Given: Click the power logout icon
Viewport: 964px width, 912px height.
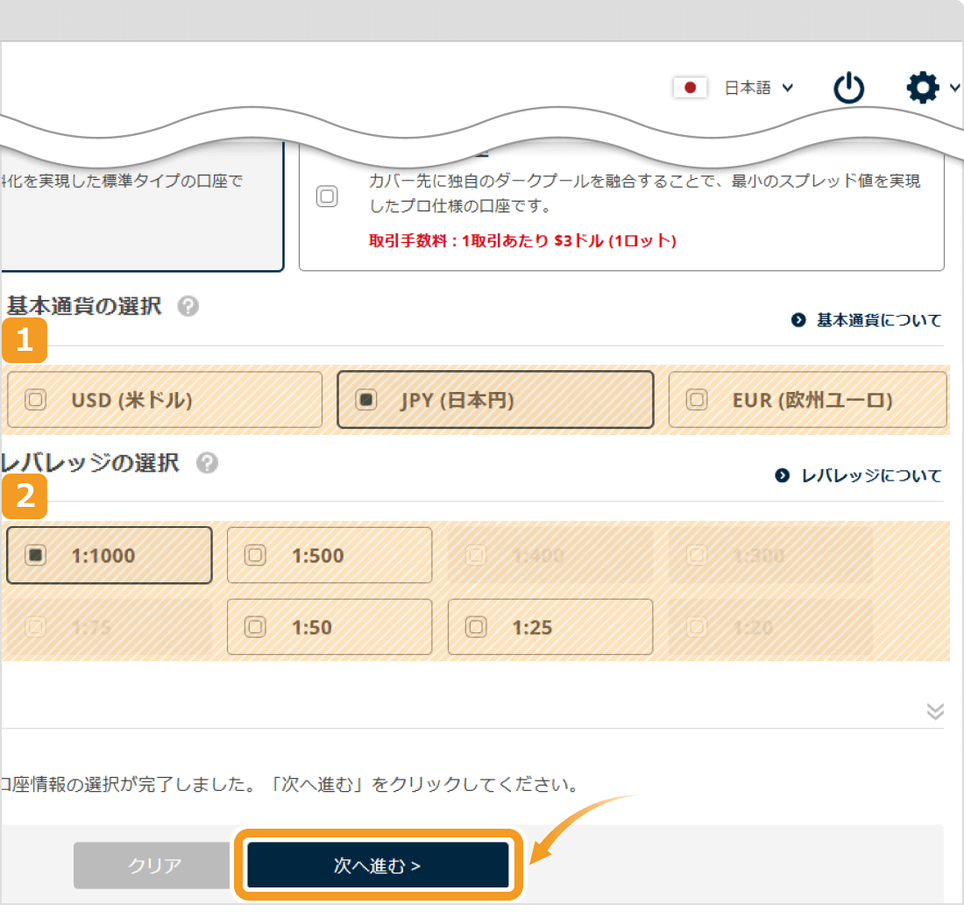Looking at the screenshot, I should point(849,88).
